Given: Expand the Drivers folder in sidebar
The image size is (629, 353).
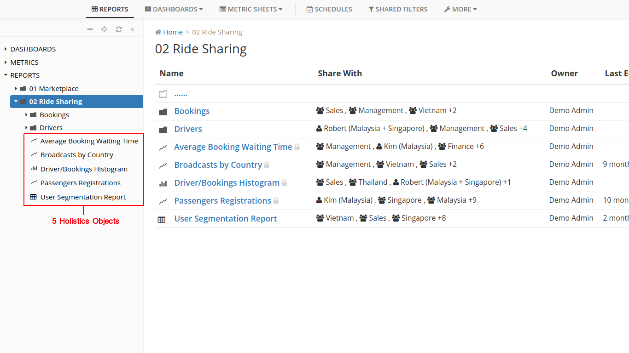Looking at the screenshot, I should point(26,128).
